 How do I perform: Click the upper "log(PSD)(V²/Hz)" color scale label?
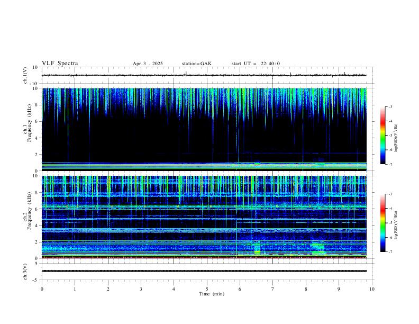tap(396, 138)
